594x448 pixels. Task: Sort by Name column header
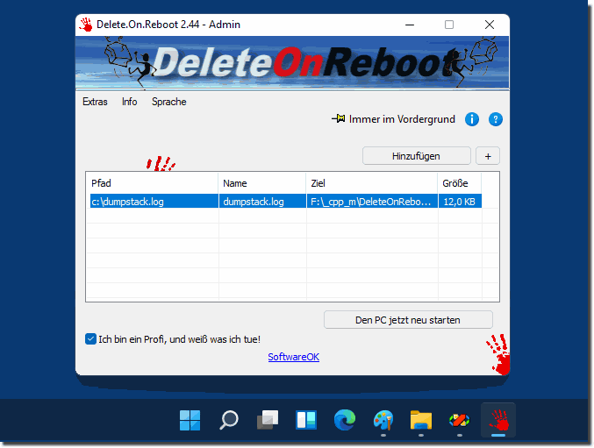(262, 183)
